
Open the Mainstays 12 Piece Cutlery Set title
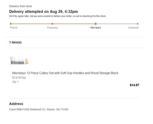pos(65,73)
